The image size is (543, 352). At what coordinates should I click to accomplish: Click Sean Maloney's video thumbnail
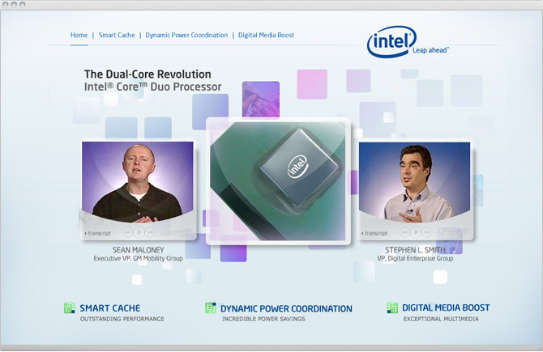(138, 182)
